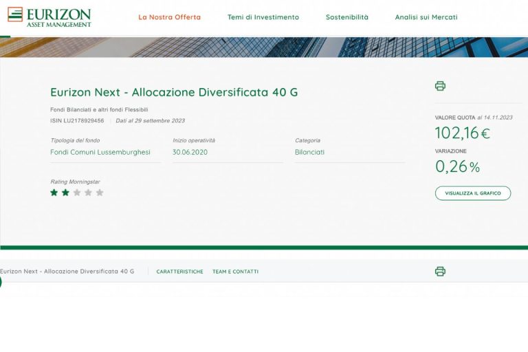
Task: Switch to the Caratteristiche tab
Action: tap(180, 272)
